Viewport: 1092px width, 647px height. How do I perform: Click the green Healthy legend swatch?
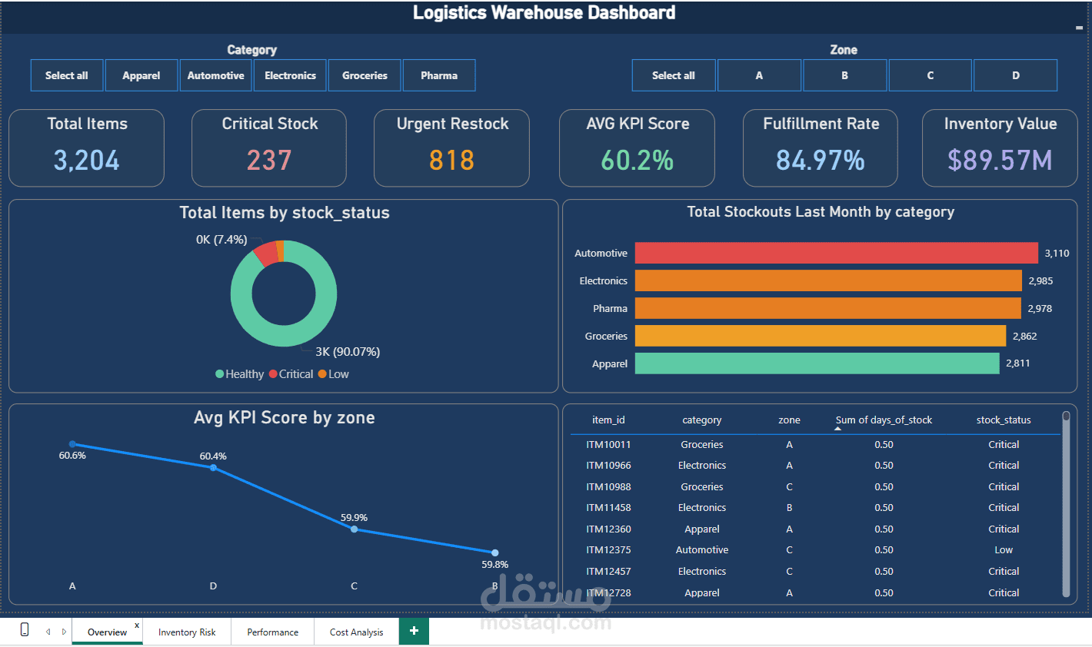(x=220, y=373)
